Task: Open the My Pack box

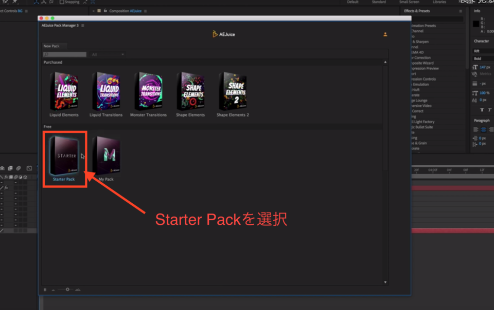Action: pos(106,156)
